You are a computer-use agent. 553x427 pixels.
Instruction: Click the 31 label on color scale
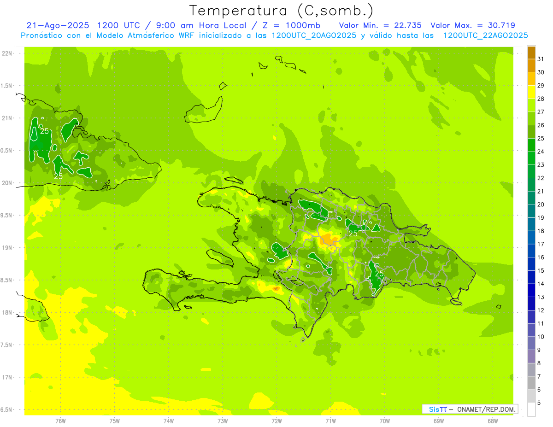541,58
